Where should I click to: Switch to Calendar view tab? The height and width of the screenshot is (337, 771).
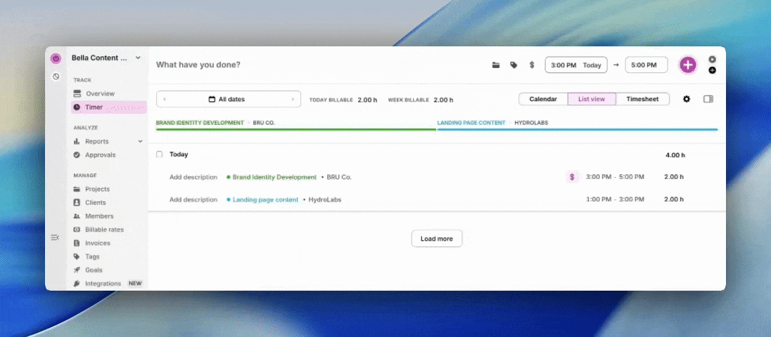(543, 99)
